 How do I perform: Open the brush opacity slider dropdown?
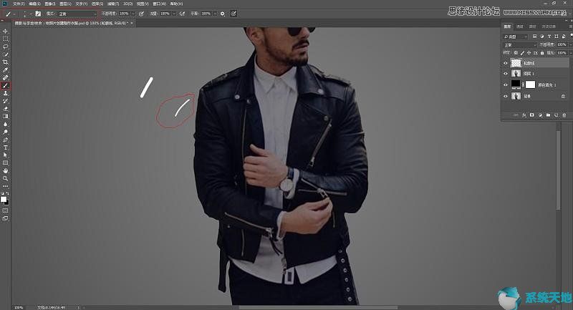133,14
